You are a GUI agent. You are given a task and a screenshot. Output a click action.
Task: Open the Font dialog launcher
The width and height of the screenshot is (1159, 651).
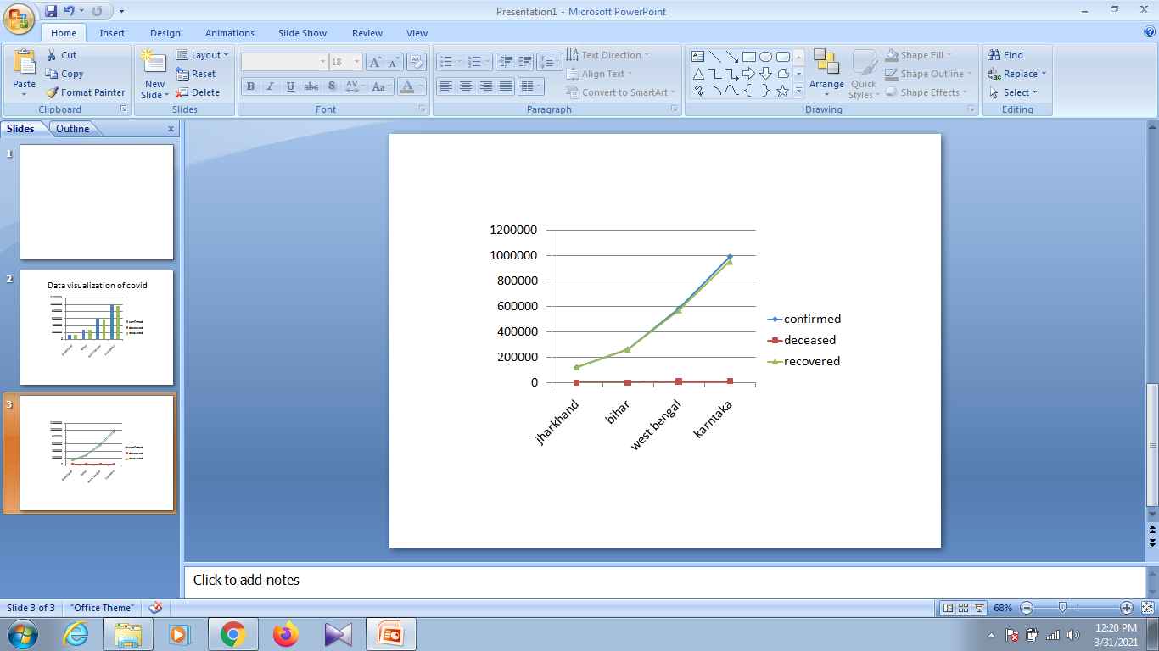point(423,109)
